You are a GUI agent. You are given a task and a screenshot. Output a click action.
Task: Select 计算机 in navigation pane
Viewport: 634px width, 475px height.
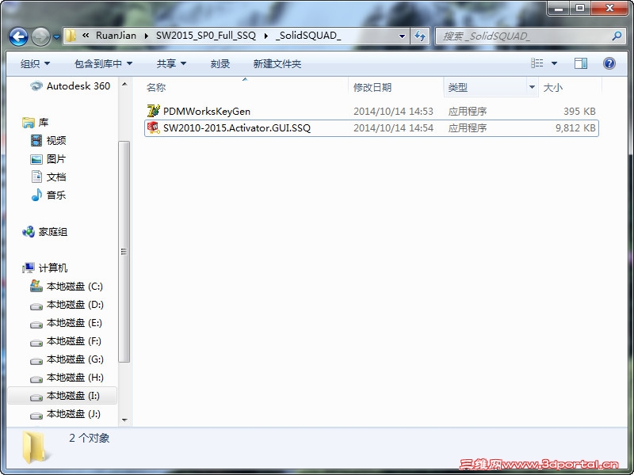click(45, 268)
